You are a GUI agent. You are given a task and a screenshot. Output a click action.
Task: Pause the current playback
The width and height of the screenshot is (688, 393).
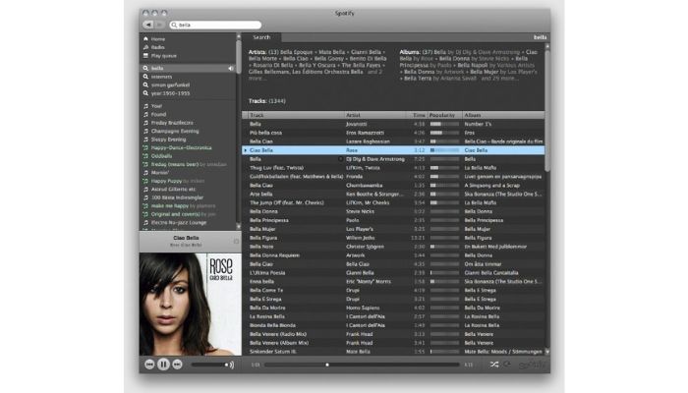163,365
